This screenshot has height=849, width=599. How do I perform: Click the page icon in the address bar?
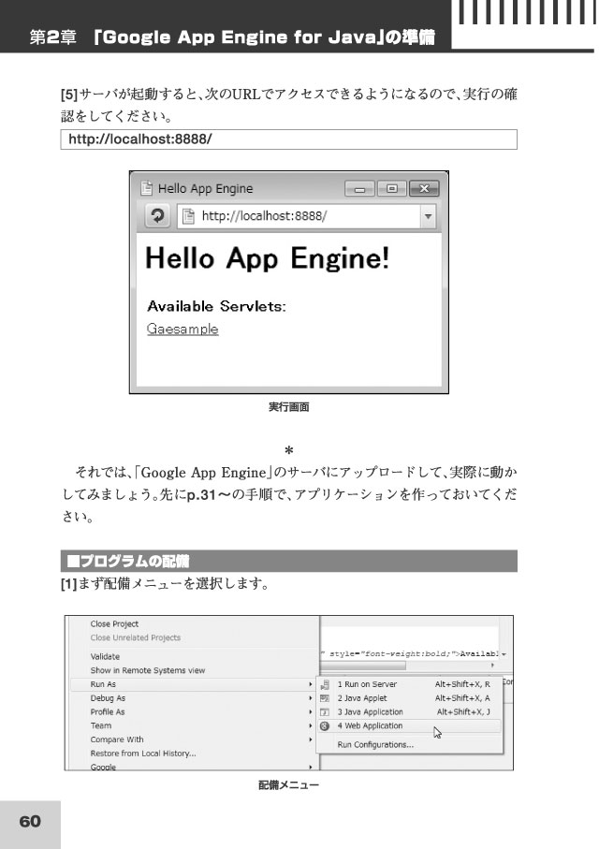coord(188,216)
